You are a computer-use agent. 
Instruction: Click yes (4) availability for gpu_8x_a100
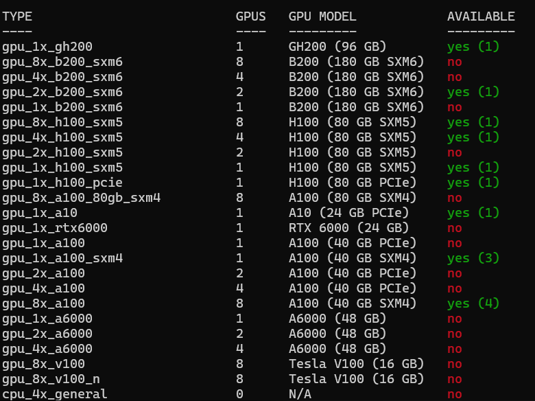point(473,303)
